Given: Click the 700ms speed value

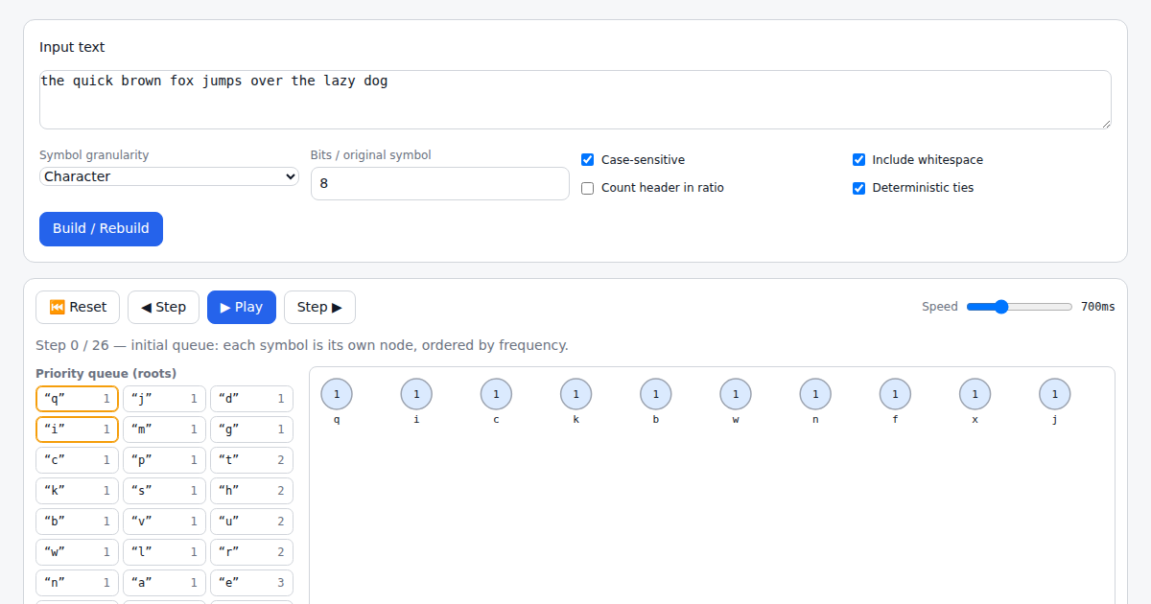Looking at the screenshot, I should click(x=1097, y=307).
